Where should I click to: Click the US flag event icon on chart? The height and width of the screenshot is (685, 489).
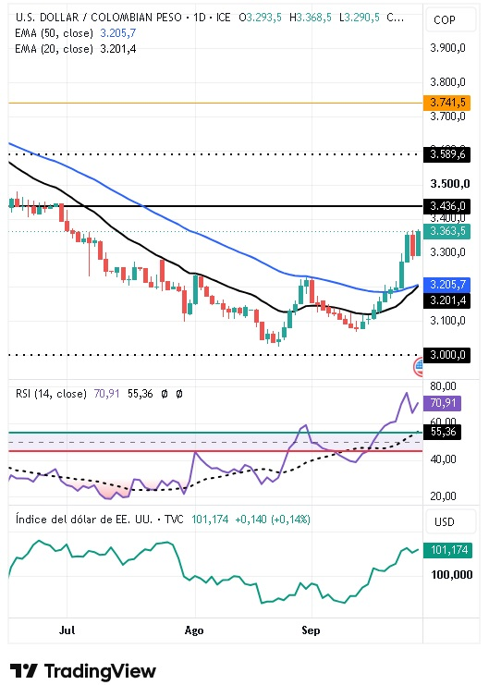point(419,367)
